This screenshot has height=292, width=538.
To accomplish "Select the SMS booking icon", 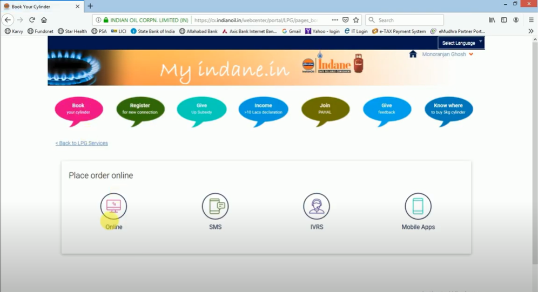I will click(x=215, y=206).
